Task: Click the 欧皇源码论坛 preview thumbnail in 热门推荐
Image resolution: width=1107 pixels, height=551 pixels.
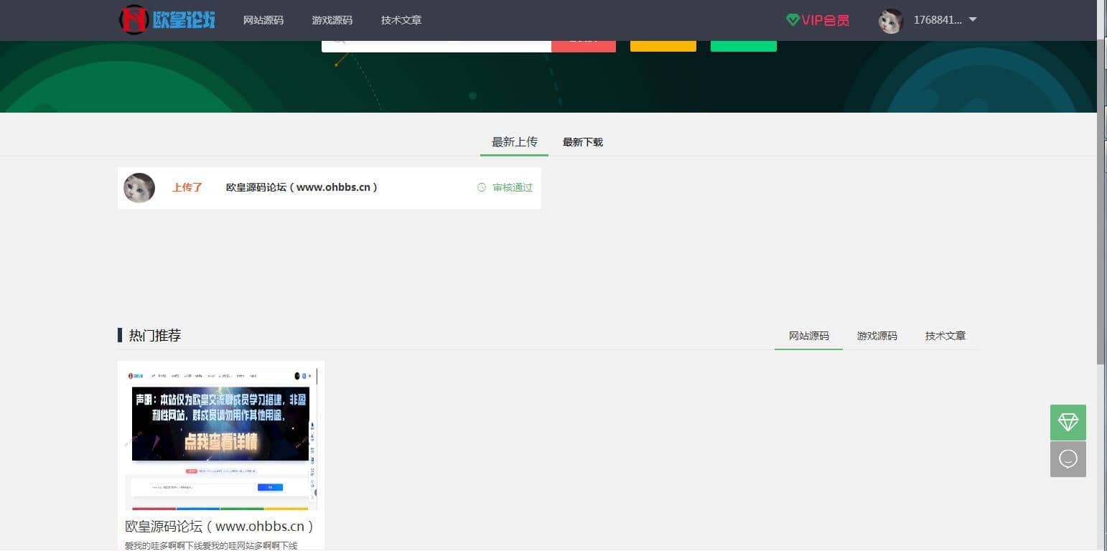Action: 221,435
